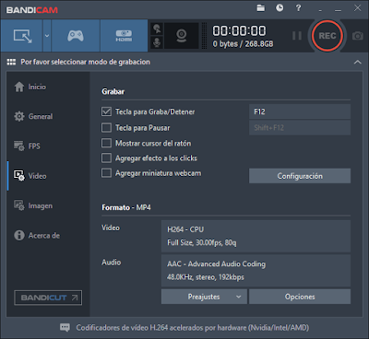Enable Agregar miniatura webcam checkbox
This screenshot has height=339, width=369.
[x=106, y=173]
